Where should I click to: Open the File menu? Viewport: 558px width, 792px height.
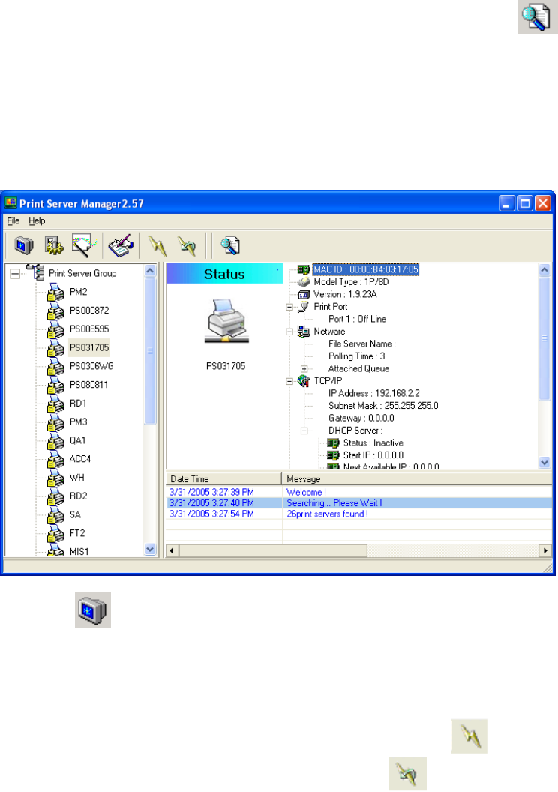(x=13, y=220)
